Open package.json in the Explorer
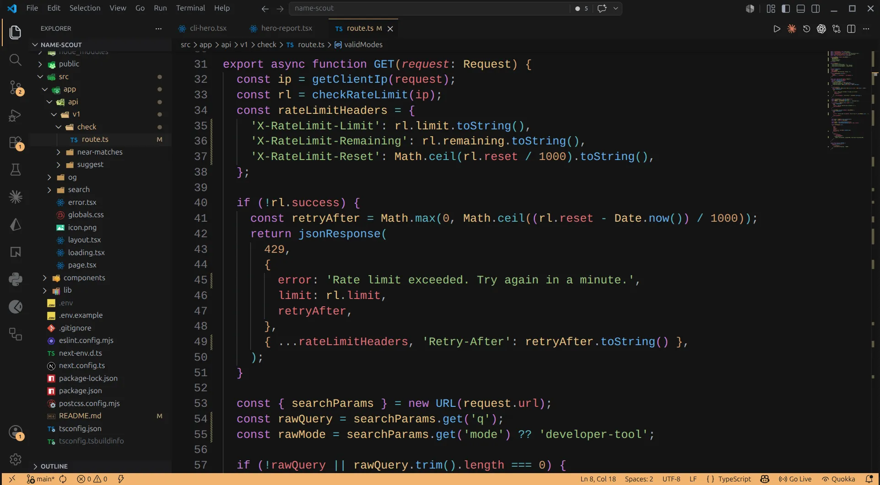880x485 pixels. (x=81, y=391)
